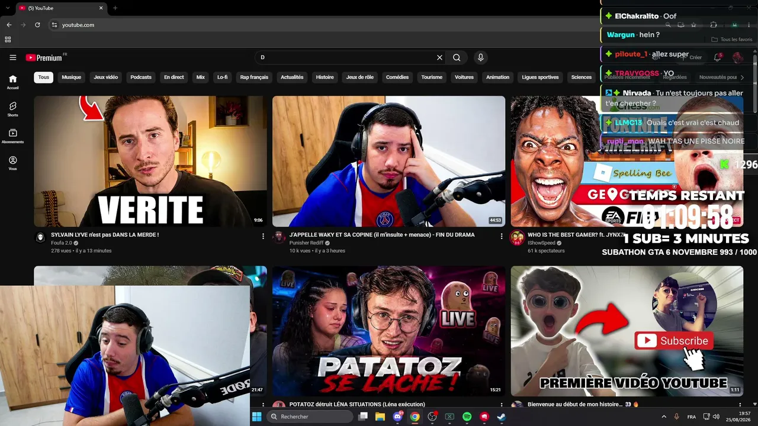This screenshot has height=426, width=758.
Task: Clear the YouTube search box
Action: tap(439, 57)
